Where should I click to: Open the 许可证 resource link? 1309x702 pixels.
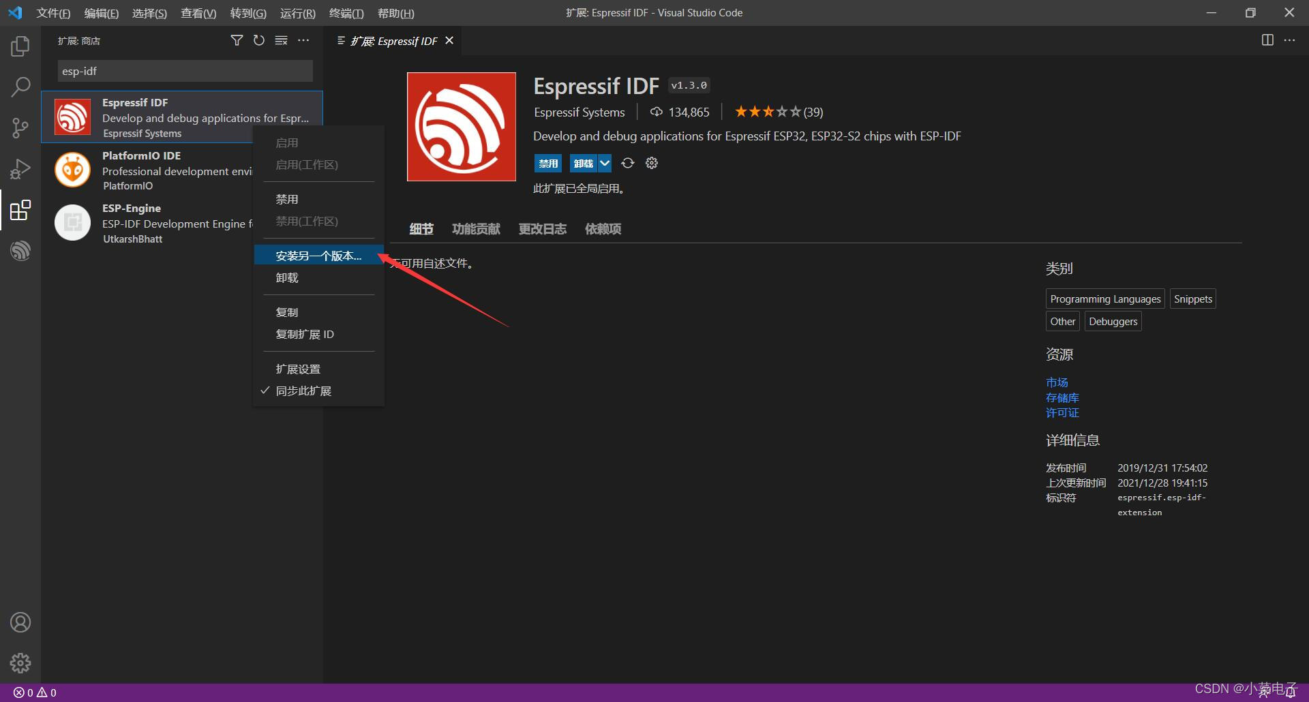[1062, 412]
